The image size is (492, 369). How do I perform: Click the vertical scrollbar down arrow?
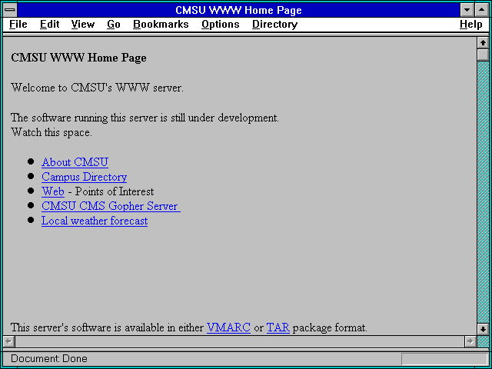[x=483, y=329]
